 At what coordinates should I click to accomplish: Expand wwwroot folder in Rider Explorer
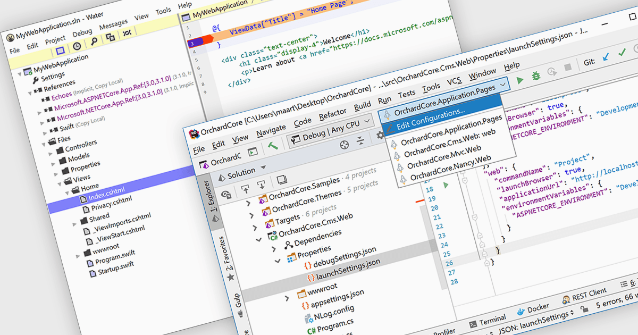287,298
